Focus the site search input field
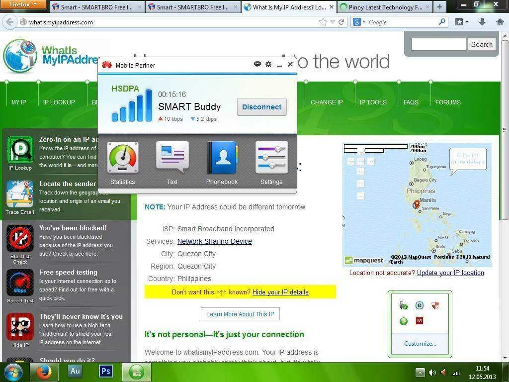This screenshot has width=509, height=382. [x=438, y=44]
